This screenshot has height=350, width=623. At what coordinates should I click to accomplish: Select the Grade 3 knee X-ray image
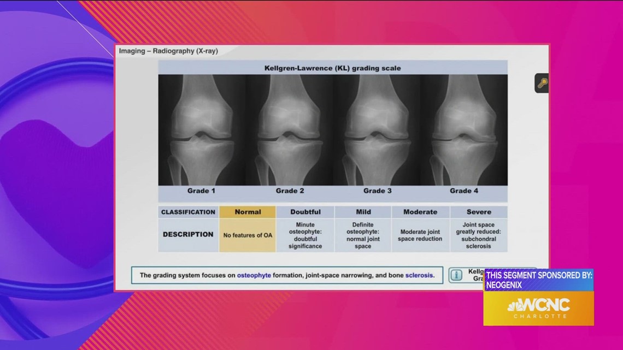coord(377,131)
